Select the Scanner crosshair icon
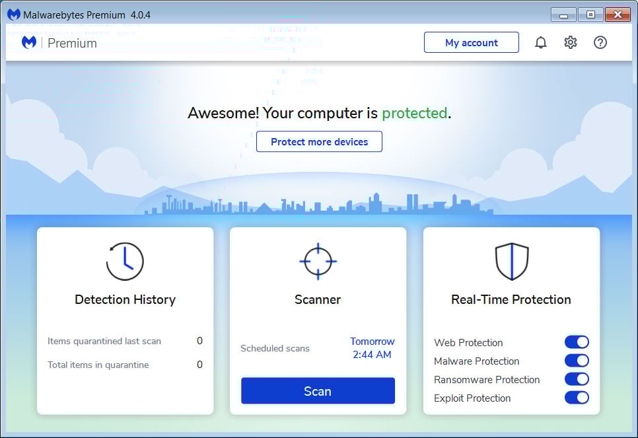 pyautogui.click(x=318, y=260)
